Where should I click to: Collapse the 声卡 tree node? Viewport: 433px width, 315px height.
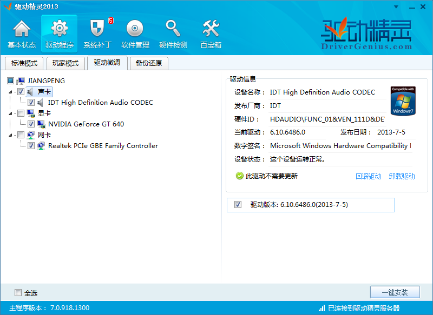tap(10, 92)
